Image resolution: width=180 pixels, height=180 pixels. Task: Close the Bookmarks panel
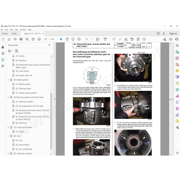tap(49, 45)
